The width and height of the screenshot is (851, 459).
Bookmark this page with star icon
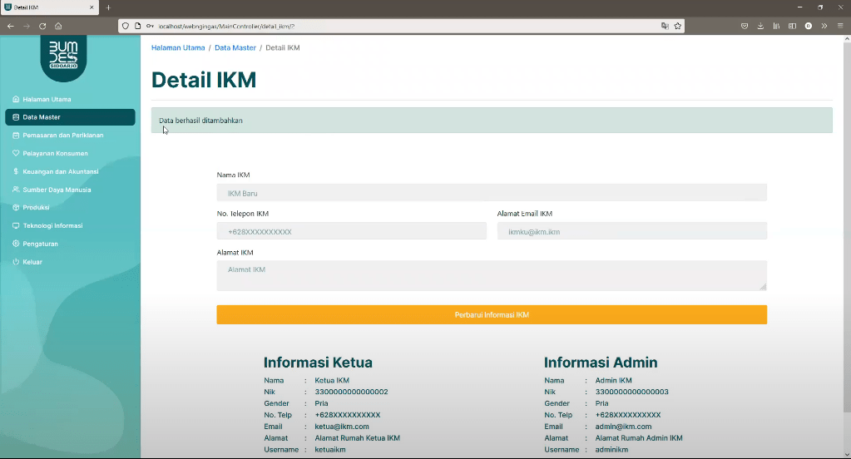pos(678,26)
